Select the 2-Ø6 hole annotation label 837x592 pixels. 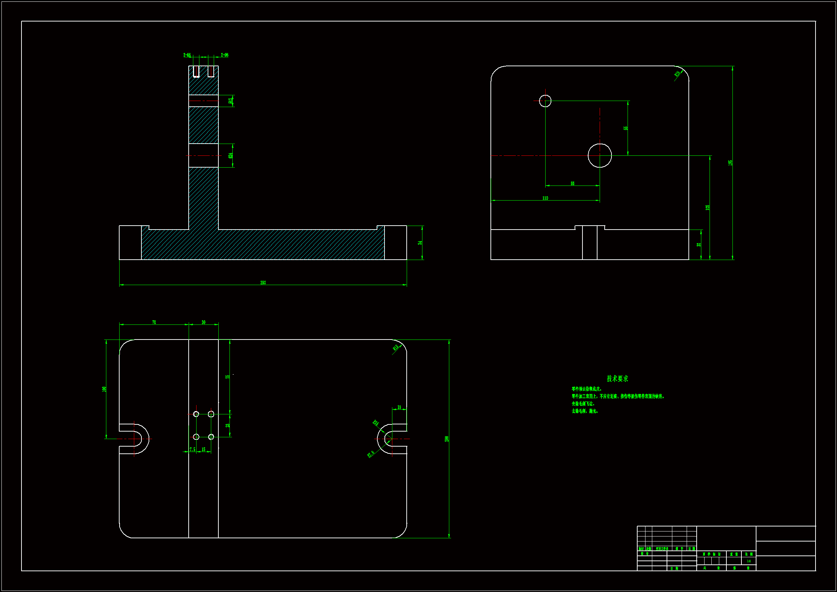coord(224,55)
